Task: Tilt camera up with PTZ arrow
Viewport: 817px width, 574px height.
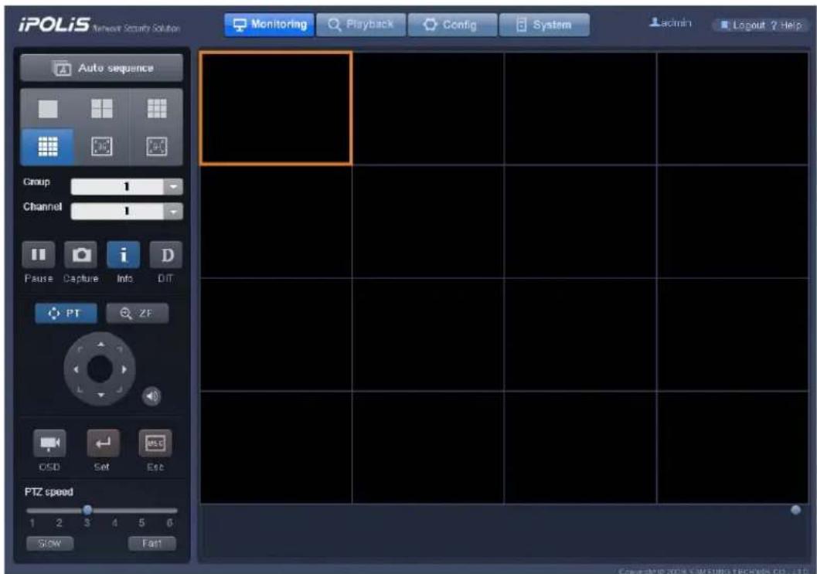Action: 100,345
